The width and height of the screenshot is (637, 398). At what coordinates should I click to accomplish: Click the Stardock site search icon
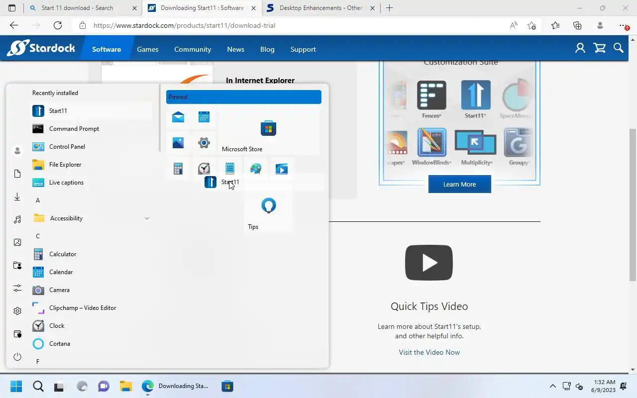pyautogui.click(x=619, y=48)
